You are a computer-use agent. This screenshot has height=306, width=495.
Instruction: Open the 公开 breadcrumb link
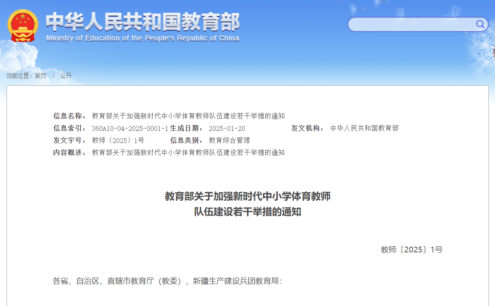(x=66, y=76)
